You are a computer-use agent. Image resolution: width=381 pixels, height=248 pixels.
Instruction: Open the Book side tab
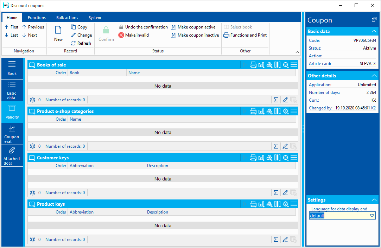point(12,68)
